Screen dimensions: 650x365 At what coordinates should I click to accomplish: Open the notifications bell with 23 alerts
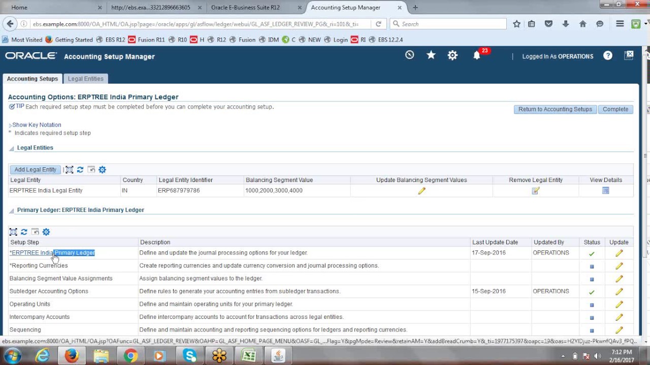[477, 56]
